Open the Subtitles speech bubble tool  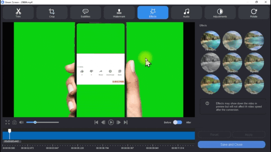tap(86, 13)
